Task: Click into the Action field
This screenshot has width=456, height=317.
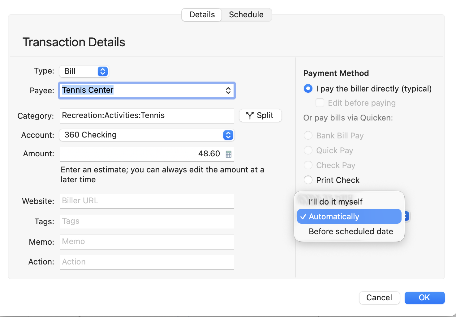Action: click(x=147, y=262)
